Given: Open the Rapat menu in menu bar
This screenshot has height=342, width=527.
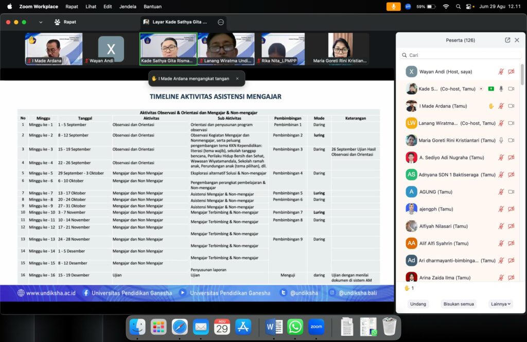Looking at the screenshot, I should pos(72,6).
